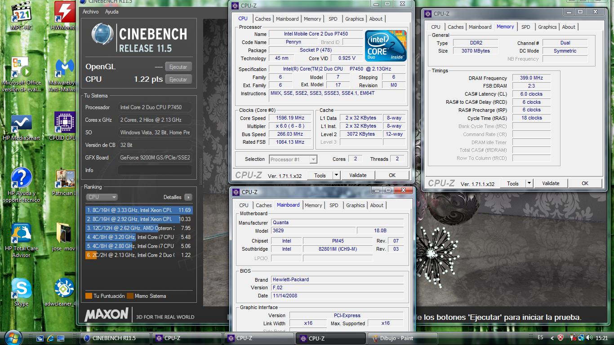This screenshot has width=614, height=345.
Task: Open the Ayuda menu in Cinebench
Action: tap(111, 12)
